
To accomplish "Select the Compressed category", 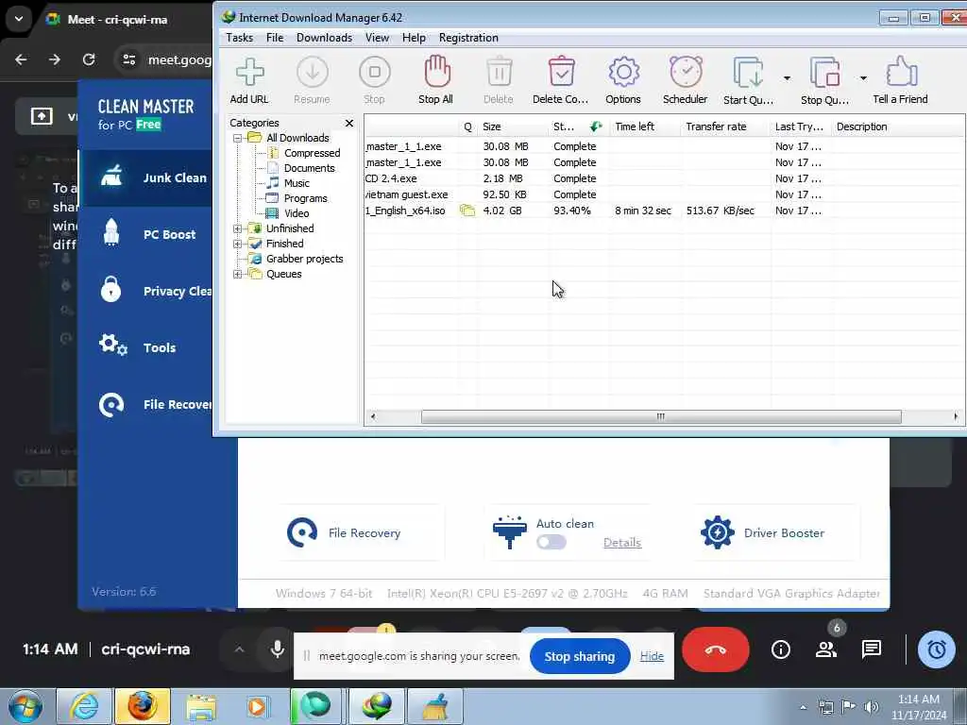I will 312,153.
